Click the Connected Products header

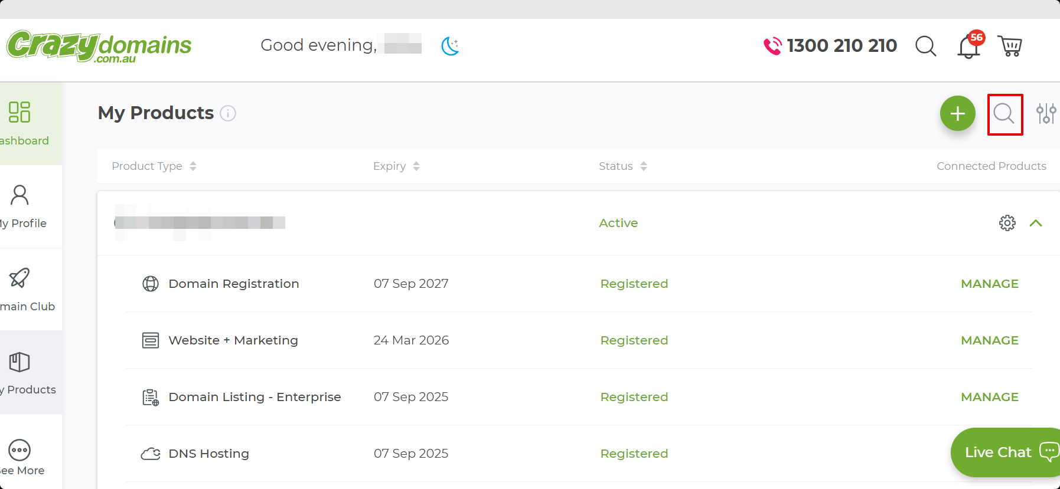[x=991, y=166]
